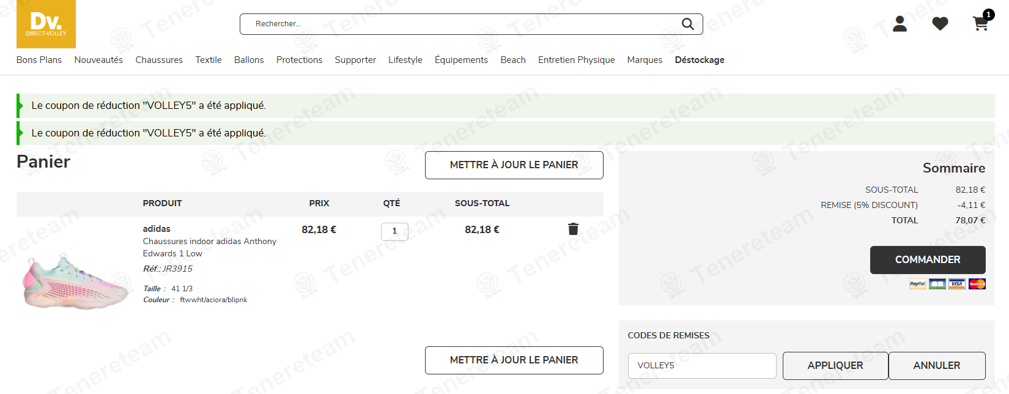Delete the adidas item via trash icon
The image size is (1009, 394).
[x=573, y=229]
